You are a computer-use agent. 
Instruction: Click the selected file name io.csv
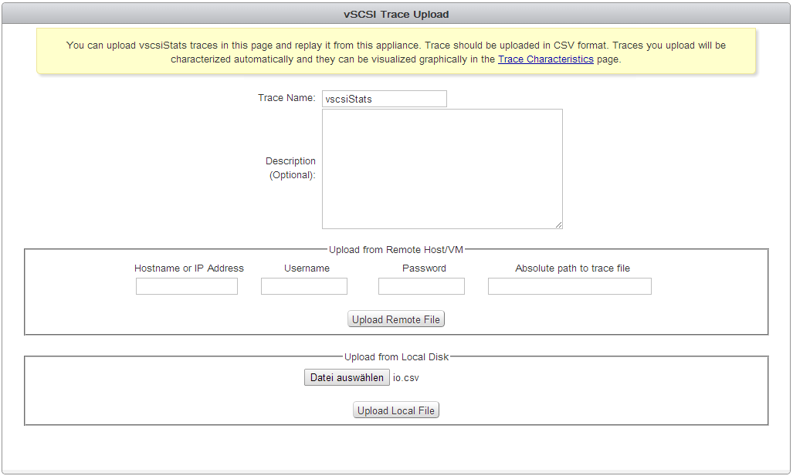406,378
